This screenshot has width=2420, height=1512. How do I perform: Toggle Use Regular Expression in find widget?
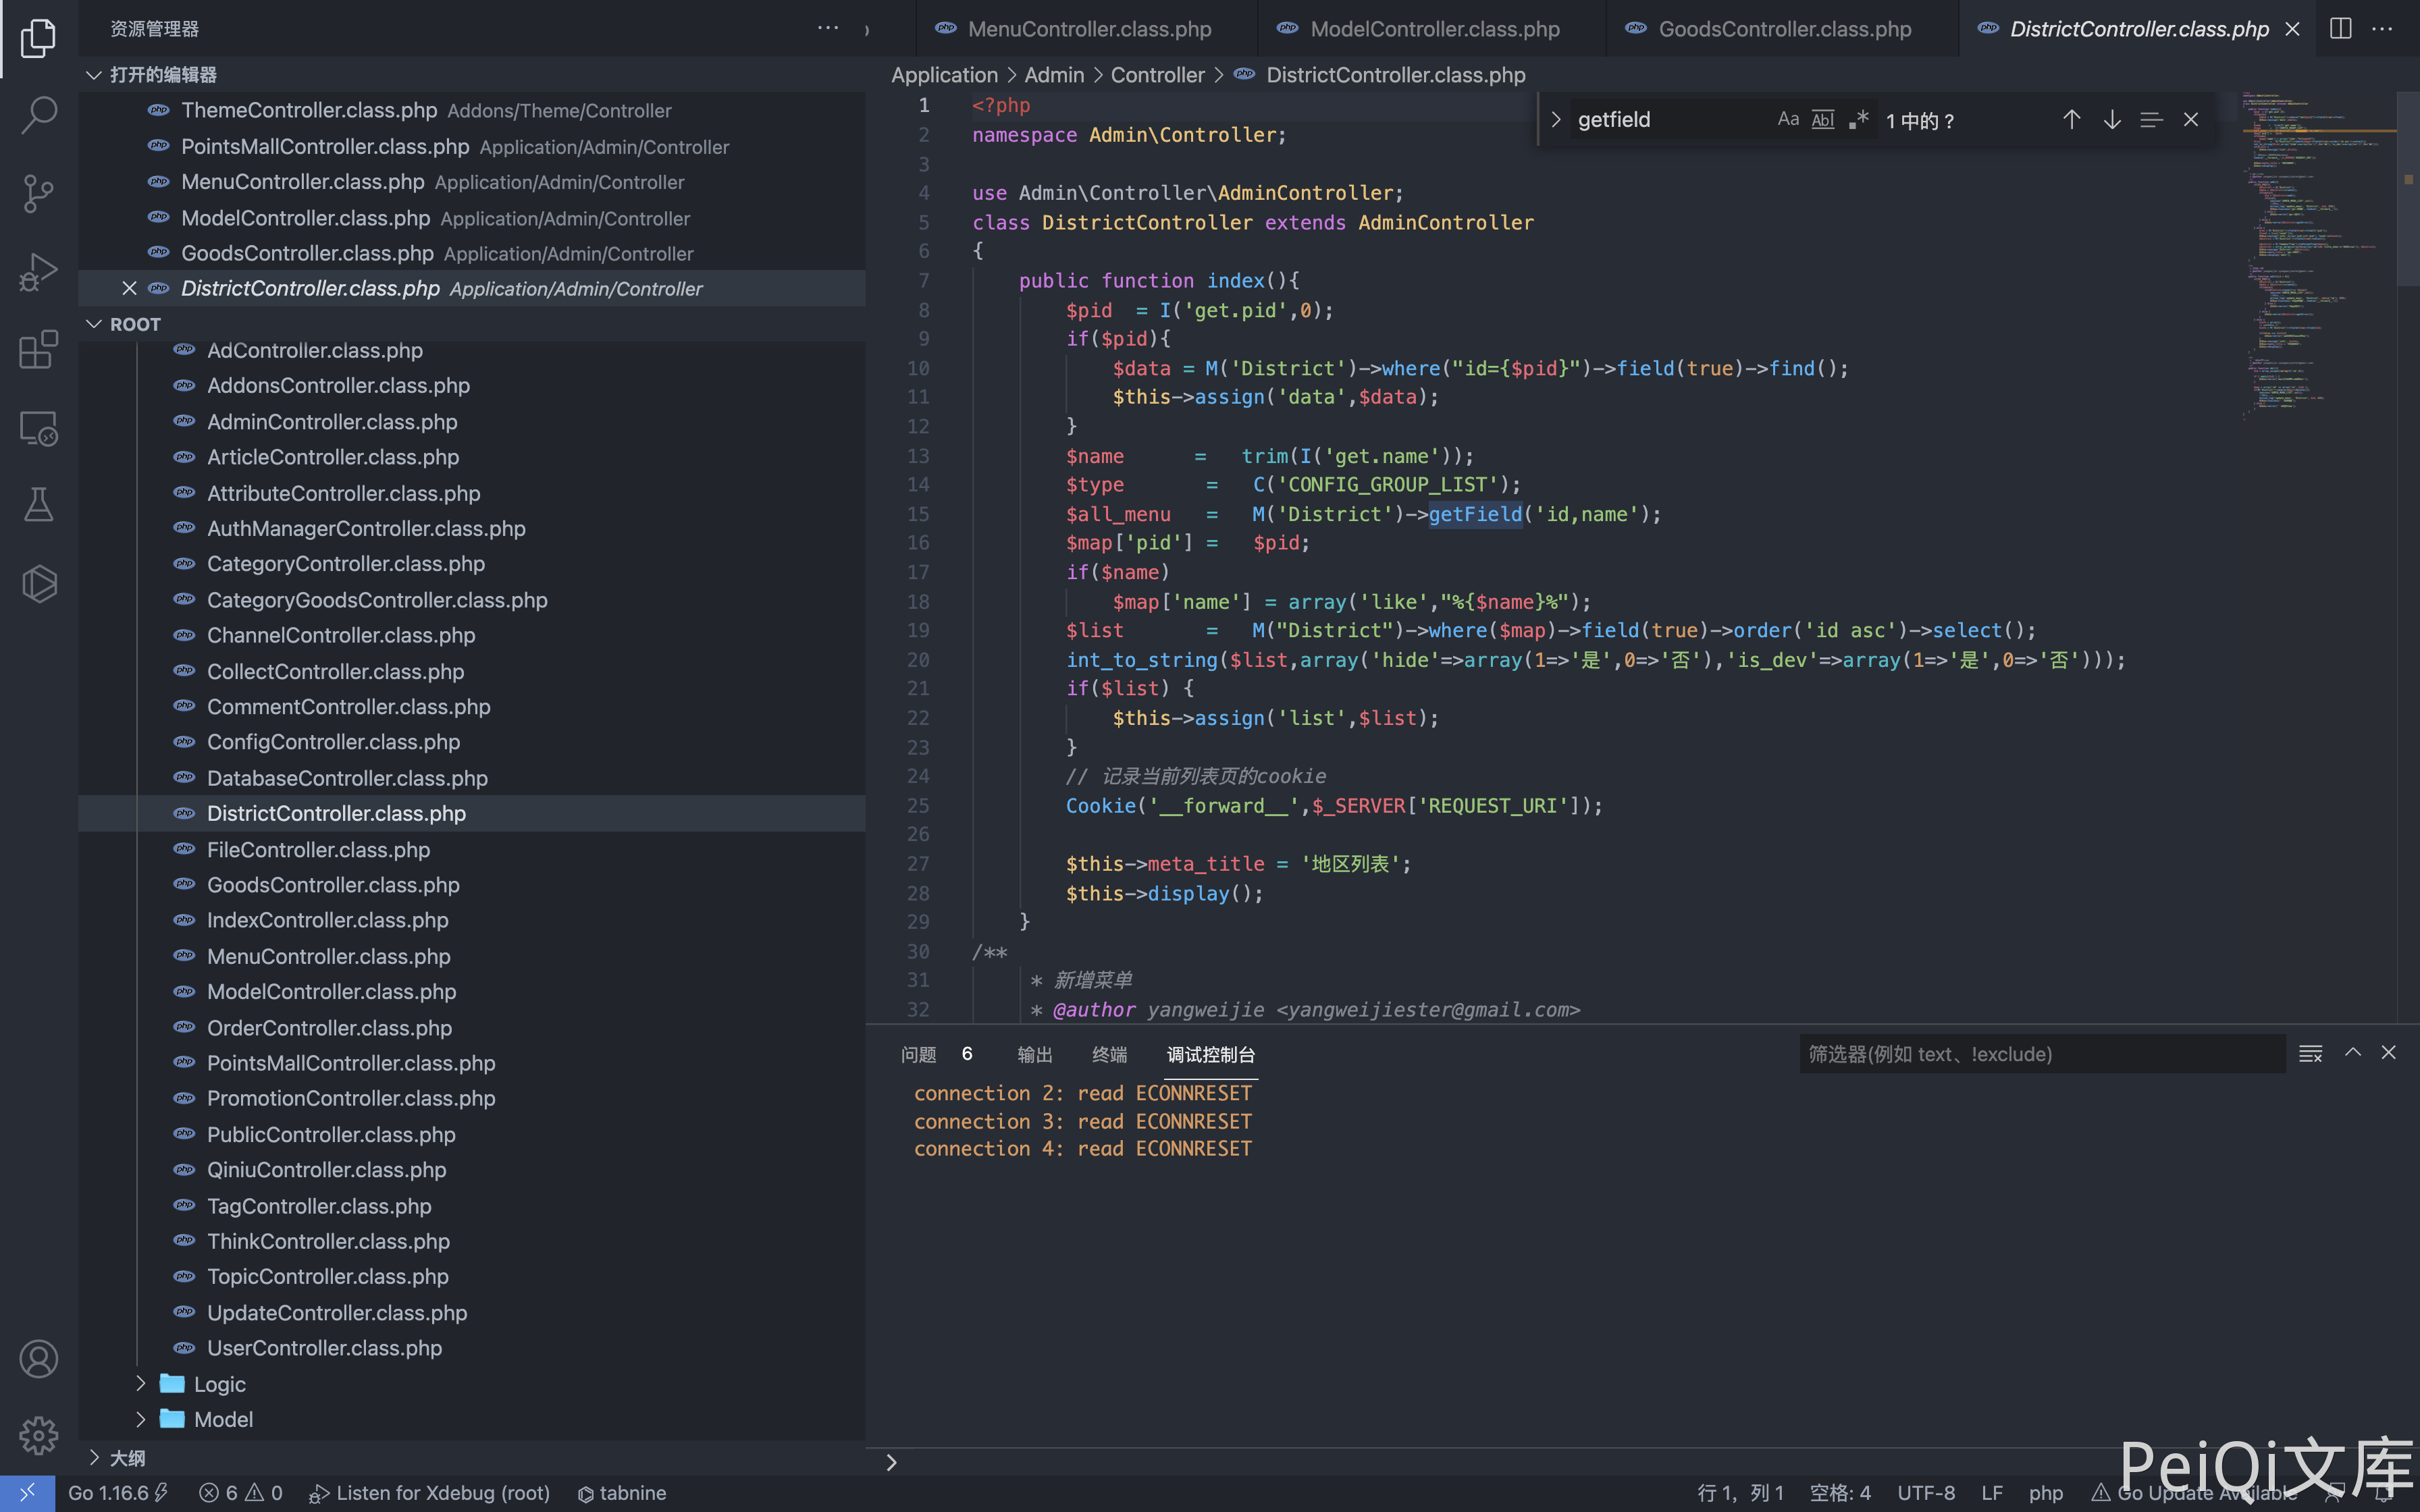(x=1858, y=120)
